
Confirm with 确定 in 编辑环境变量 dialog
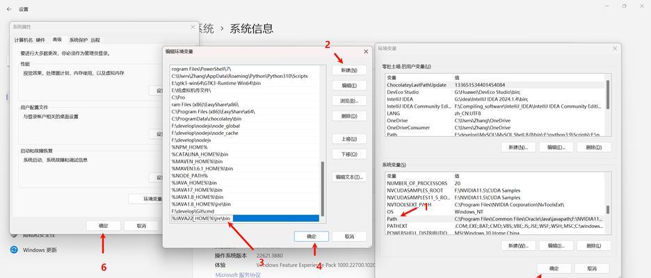(x=312, y=236)
